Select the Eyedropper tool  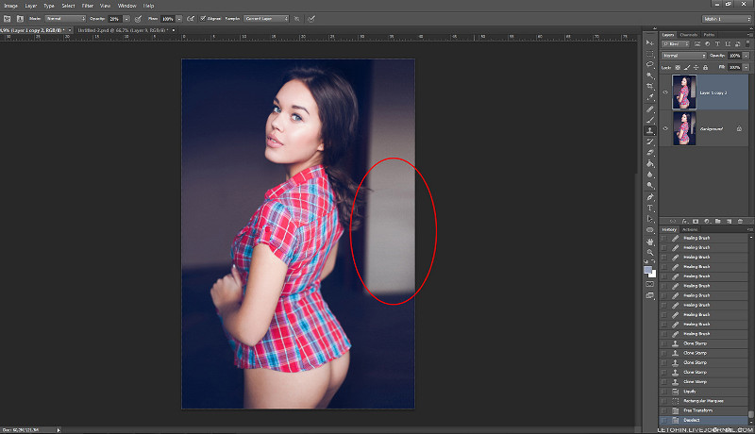[649, 97]
